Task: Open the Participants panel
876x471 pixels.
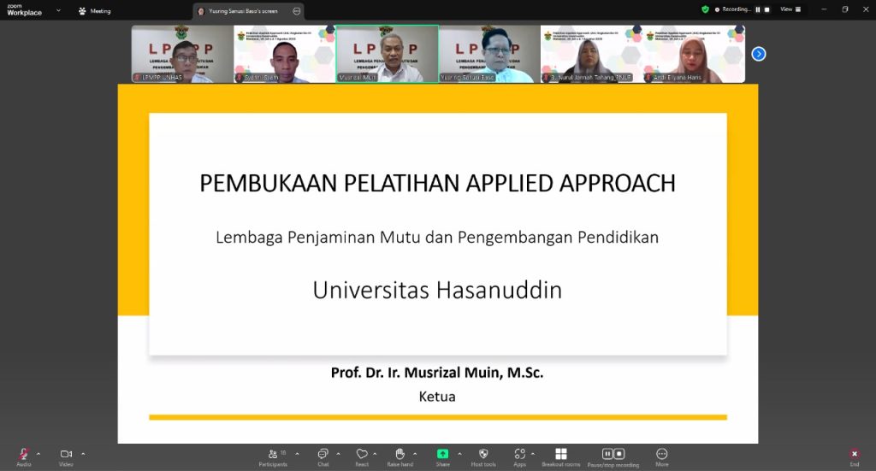Action: coord(273,454)
